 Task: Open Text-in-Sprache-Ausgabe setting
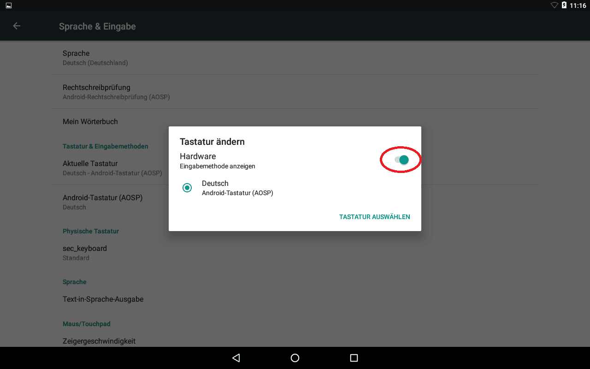(x=295, y=299)
